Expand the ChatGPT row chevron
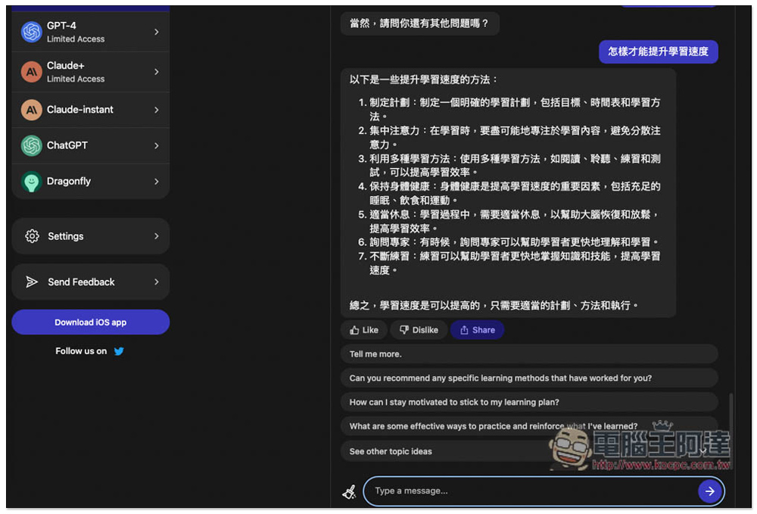The image size is (757, 514). pyautogui.click(x=157, y=146)
